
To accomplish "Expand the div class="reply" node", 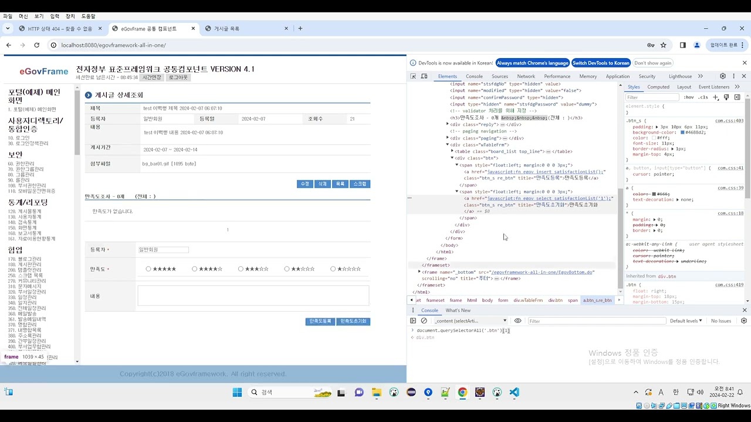I will (448, 124).
